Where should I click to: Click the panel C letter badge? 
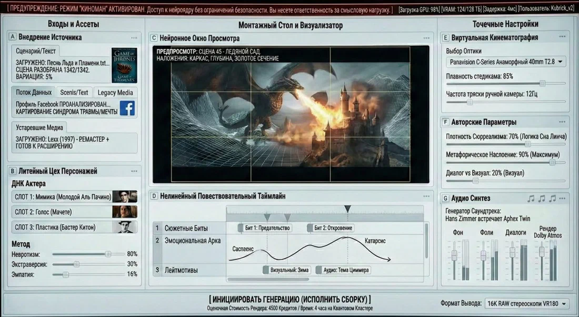[154, 38]
